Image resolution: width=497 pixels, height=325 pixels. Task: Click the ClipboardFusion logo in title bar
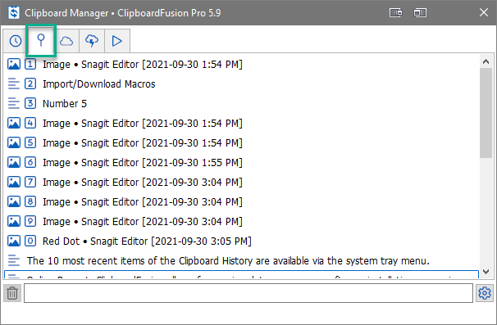tap(14, 12)
